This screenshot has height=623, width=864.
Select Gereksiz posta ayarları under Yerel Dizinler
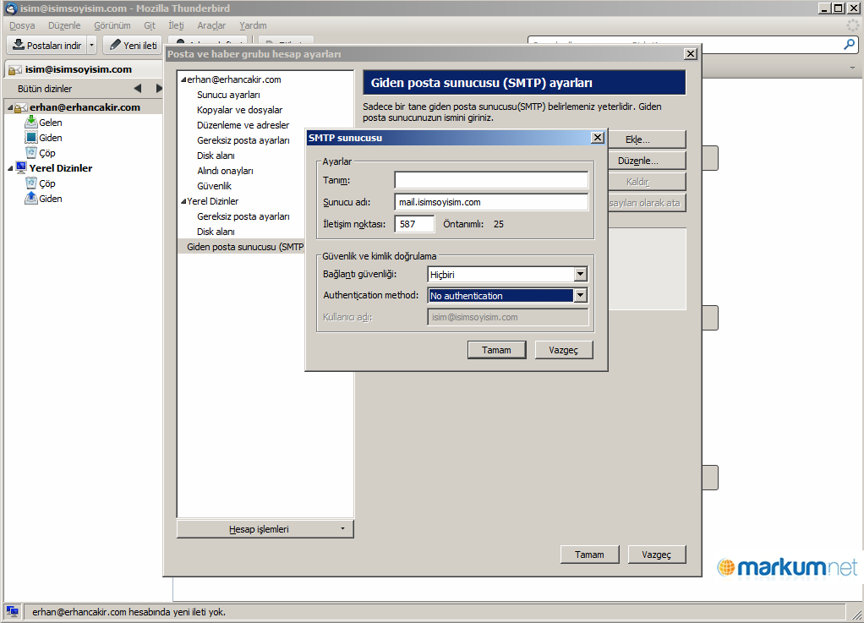pos(243,216)
